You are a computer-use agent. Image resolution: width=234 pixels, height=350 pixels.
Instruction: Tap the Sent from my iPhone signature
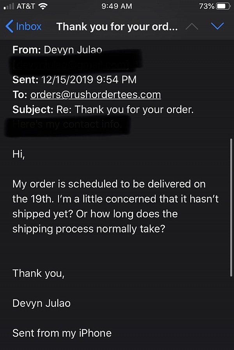[x=62, y=333]
